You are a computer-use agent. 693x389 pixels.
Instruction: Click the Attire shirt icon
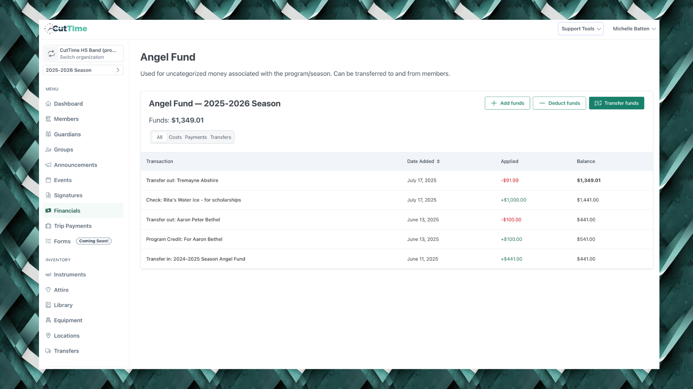coord(48,290)
